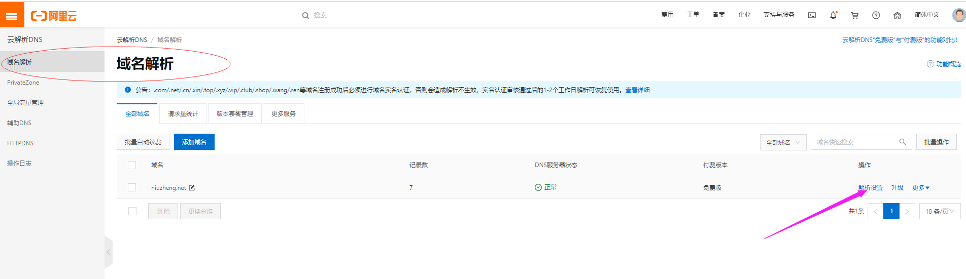Open the help question mark icon
The height and width of the screenshot is (279, 966).
876,15
